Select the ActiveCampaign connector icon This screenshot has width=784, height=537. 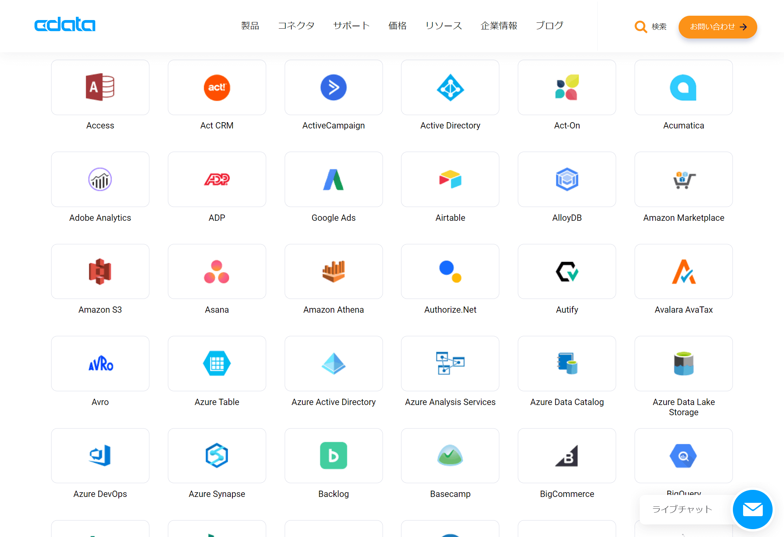pos(333,87)
